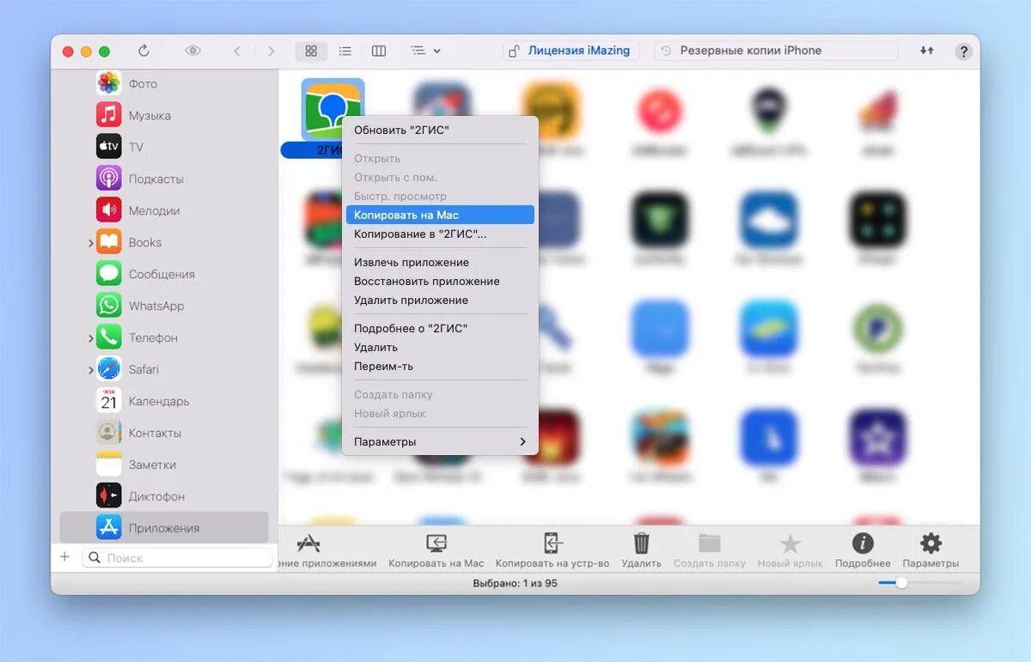Select Приложения in the sidebar
This screenshot has width=1031, height=662.
pyautogui.click(x=164, y=528)
